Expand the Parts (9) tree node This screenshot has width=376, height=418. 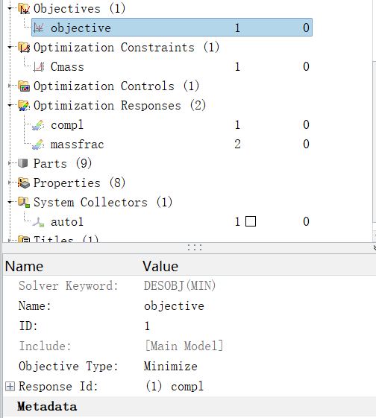[x=10, y=163]
